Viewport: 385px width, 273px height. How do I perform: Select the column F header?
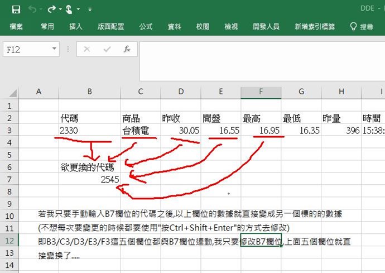pyautogui.click(x=261, y=92)
